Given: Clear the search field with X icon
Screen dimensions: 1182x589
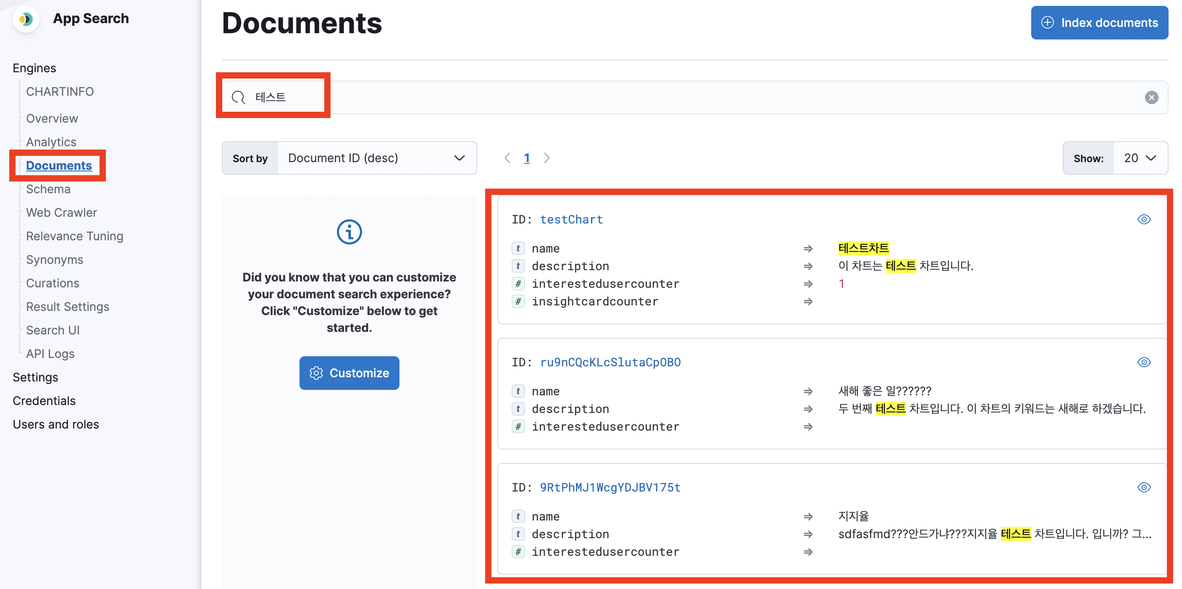Looking at the screenshot, I should tap(1151, 97).
